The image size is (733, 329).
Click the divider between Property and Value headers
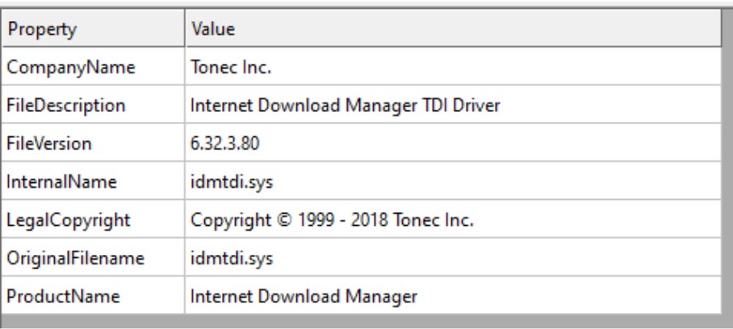click(x=183, y=31)
